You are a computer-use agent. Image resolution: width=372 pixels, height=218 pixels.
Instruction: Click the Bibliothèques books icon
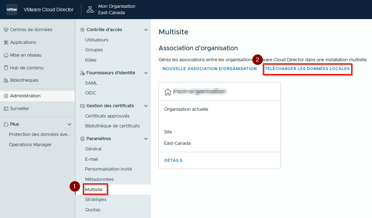pos(6,80)
